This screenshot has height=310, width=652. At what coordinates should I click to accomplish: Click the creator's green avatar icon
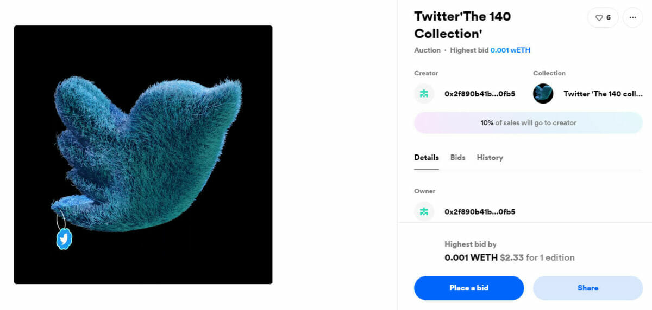[x=424, y=94]
